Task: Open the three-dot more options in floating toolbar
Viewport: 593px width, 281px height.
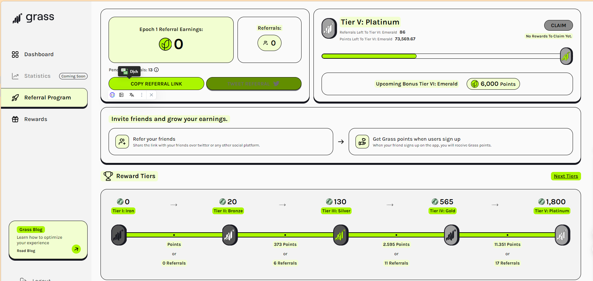Action: pos(142,95)
